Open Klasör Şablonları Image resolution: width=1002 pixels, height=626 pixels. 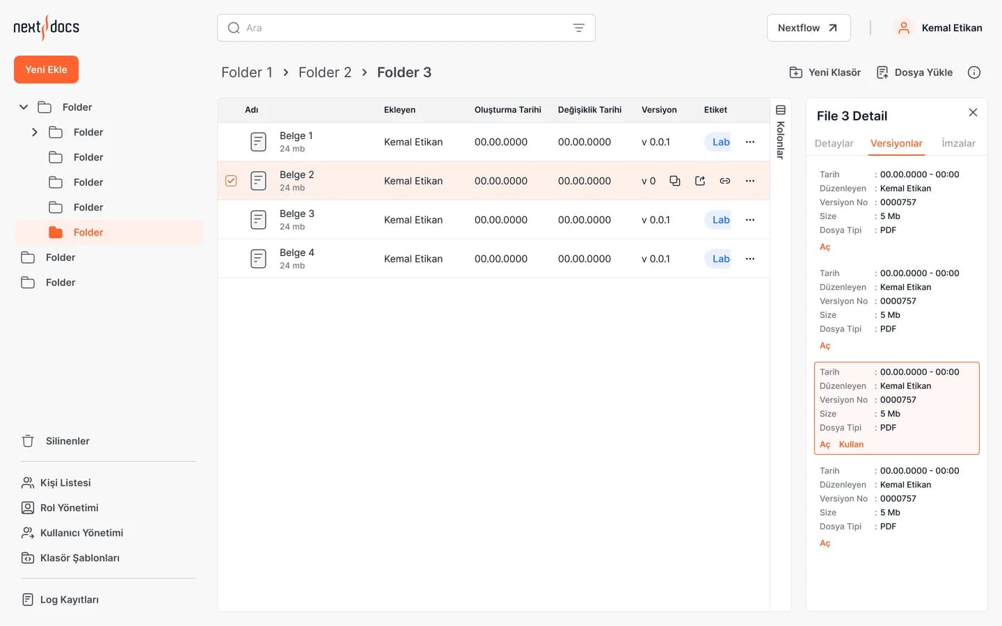click(70, 558)
